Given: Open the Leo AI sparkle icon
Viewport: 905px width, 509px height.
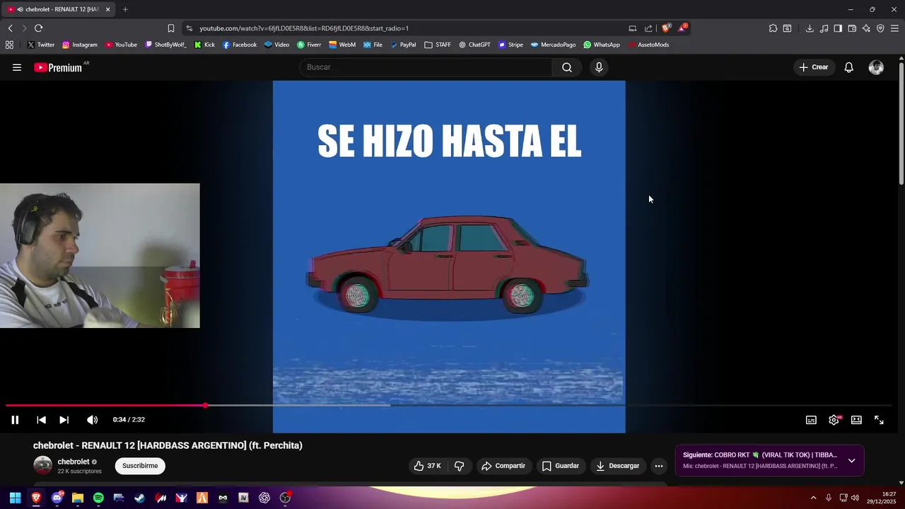Looking at the screenshot, I should 866,28.
